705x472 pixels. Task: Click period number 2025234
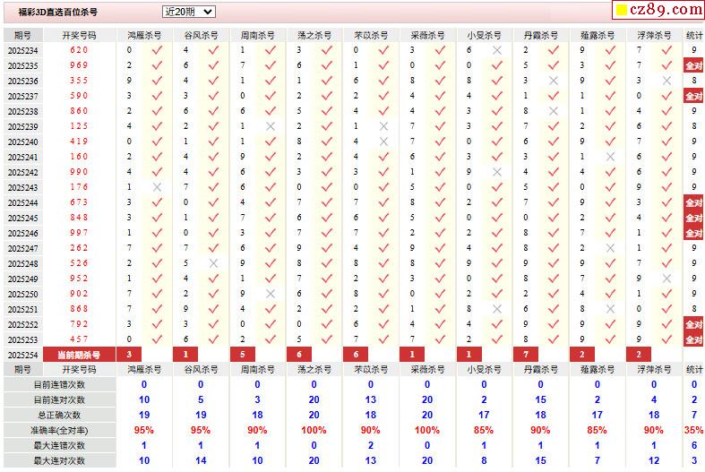(23, 51)
